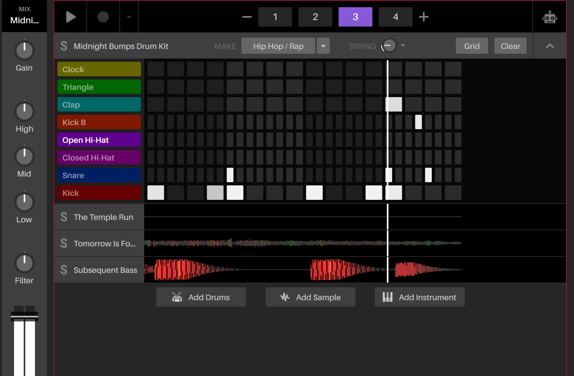Solo the Subsequent Bass track
The width and height of the screenshot is (574, 376).
point(64,270)
